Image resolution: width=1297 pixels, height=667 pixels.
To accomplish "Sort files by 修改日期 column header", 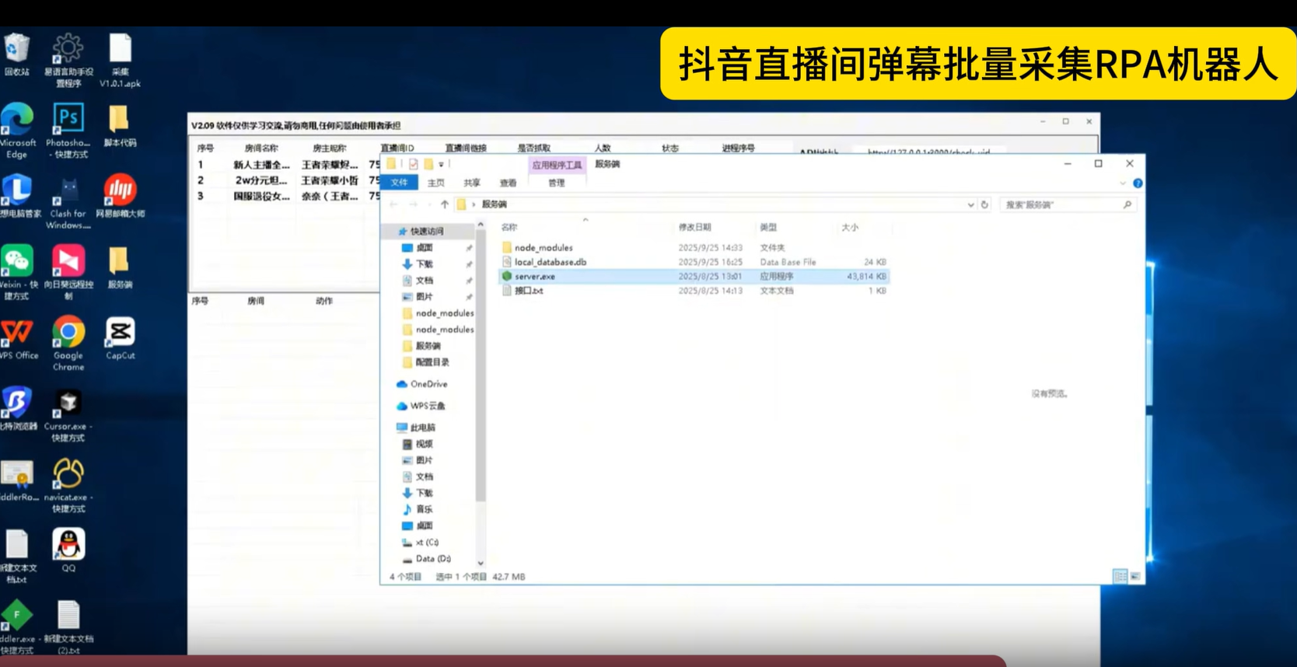I will (x=694, y=227).
